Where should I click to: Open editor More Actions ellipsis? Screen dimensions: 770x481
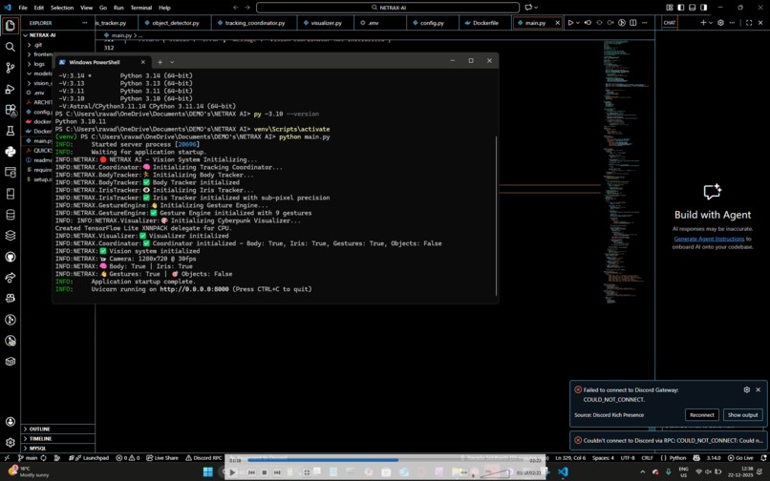click(x=644, y=23)
